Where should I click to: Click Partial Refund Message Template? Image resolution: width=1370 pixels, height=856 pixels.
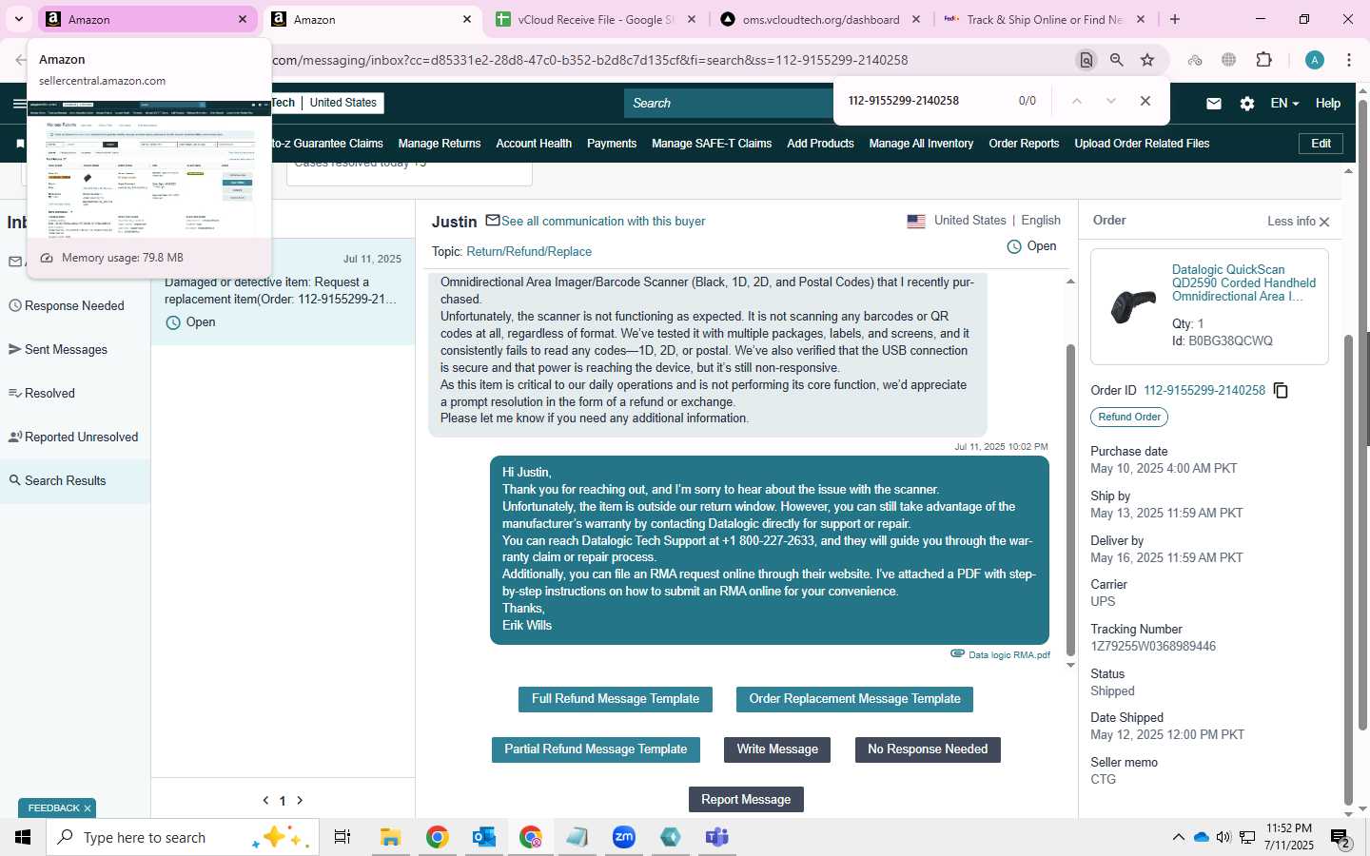[x=596, y=749]
